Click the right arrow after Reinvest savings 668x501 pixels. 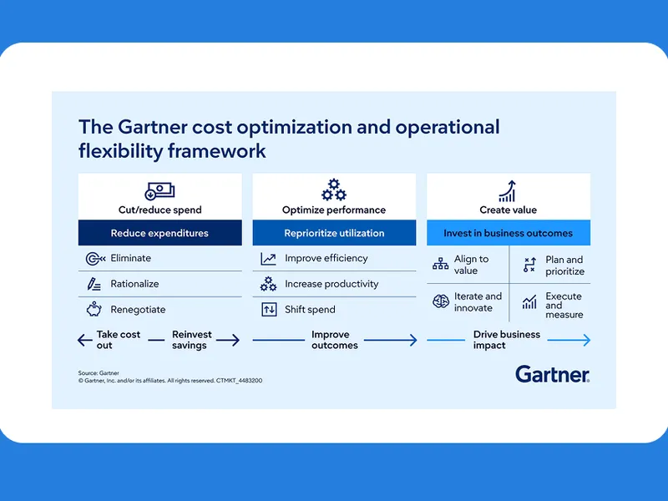pos(228,340)
